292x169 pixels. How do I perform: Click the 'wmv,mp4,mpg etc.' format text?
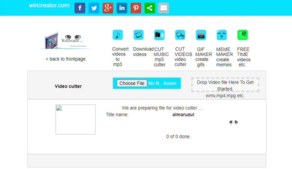225,96
